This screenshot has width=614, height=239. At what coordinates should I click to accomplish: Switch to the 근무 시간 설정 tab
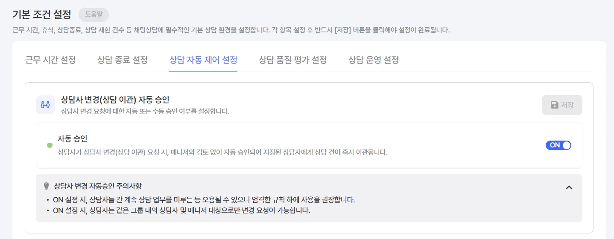tap(50, 60)
